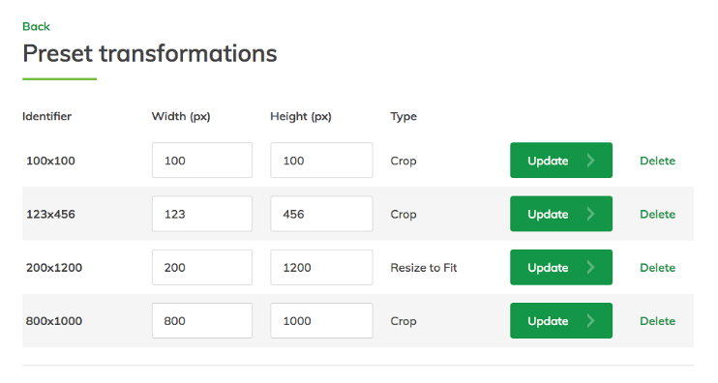Click the chevron icon on 200x1200 Update button
This screenshot has width=718, height=383.
[x=590, y=268]
